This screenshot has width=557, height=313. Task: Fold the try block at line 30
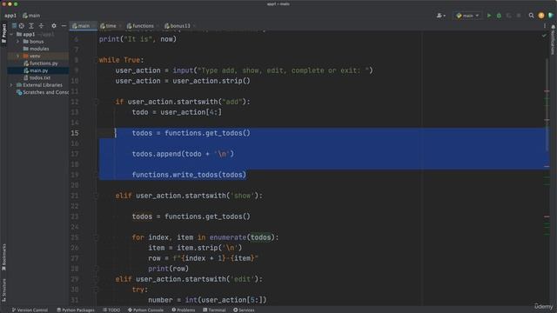click(96, 290)
